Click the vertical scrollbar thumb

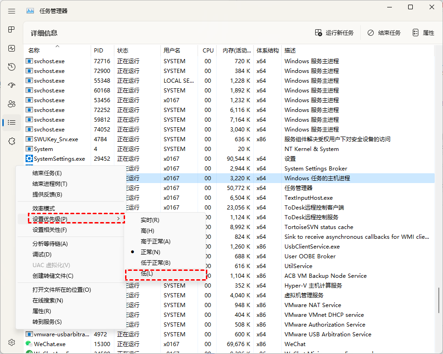click(x=438, y=300)
